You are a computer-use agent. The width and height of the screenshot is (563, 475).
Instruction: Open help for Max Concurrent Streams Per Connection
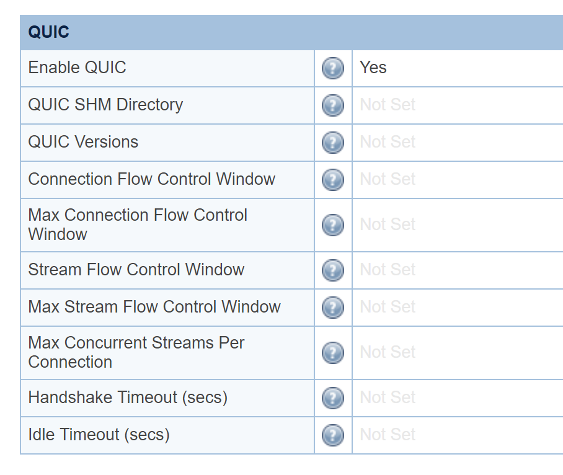click(x=333, y=352)
